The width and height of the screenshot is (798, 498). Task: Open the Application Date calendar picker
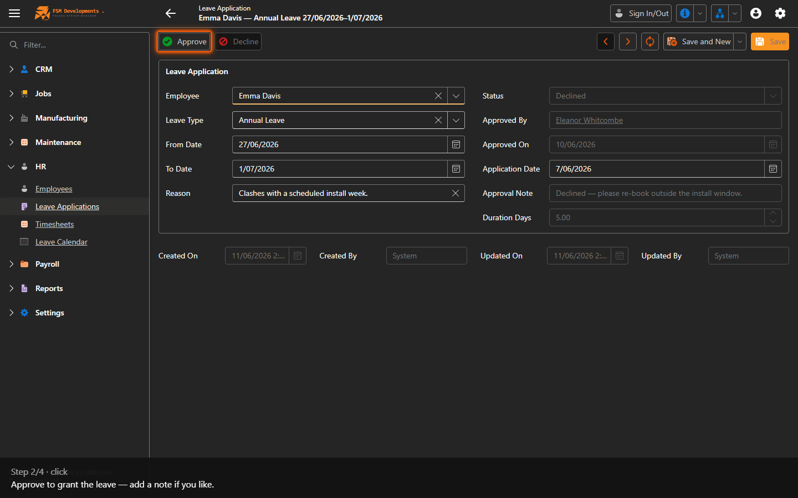[x=773, y=169]
